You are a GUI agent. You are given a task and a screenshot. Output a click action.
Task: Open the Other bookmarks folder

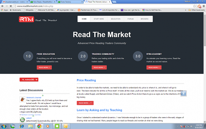[196, 10]
